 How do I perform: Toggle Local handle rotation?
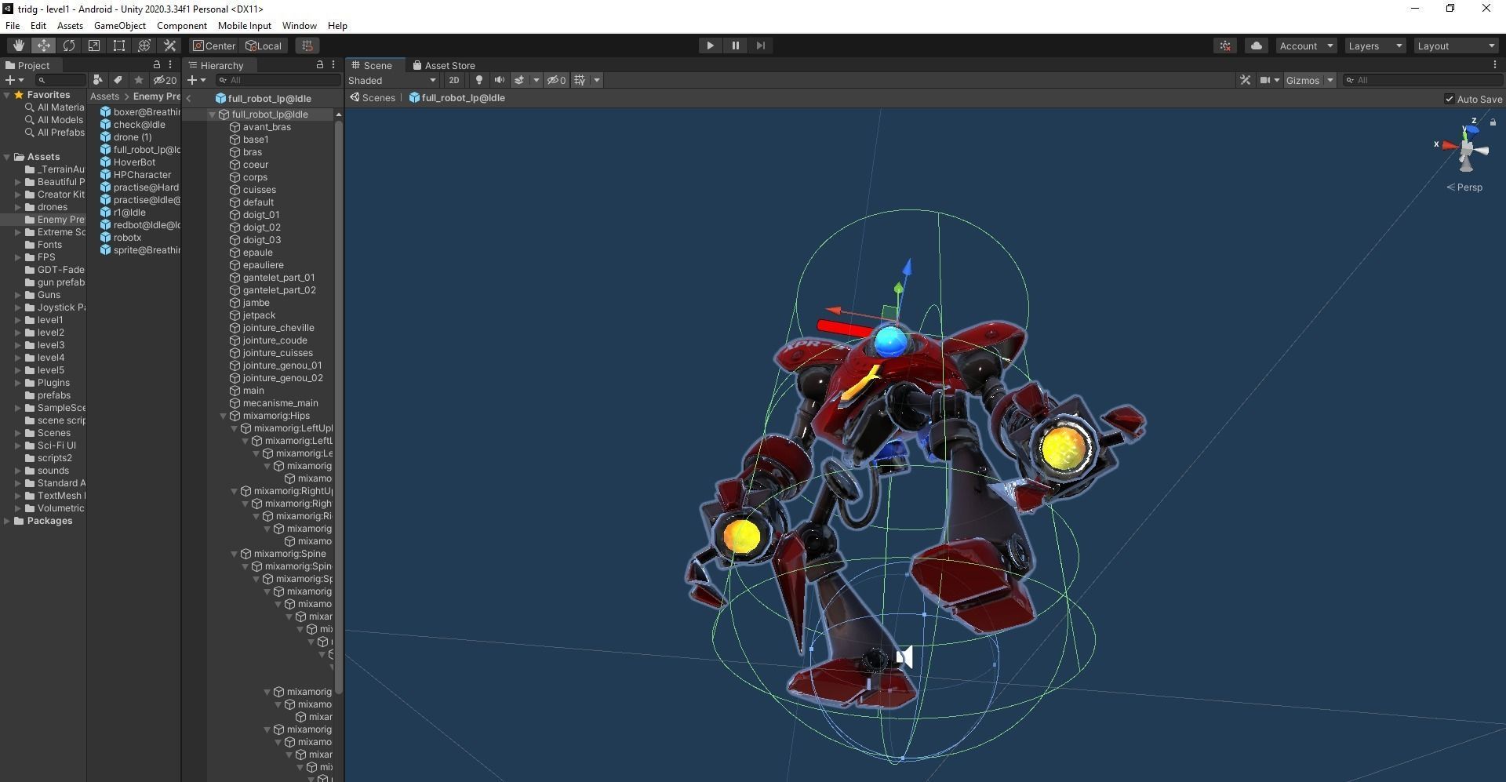[264, 45]
